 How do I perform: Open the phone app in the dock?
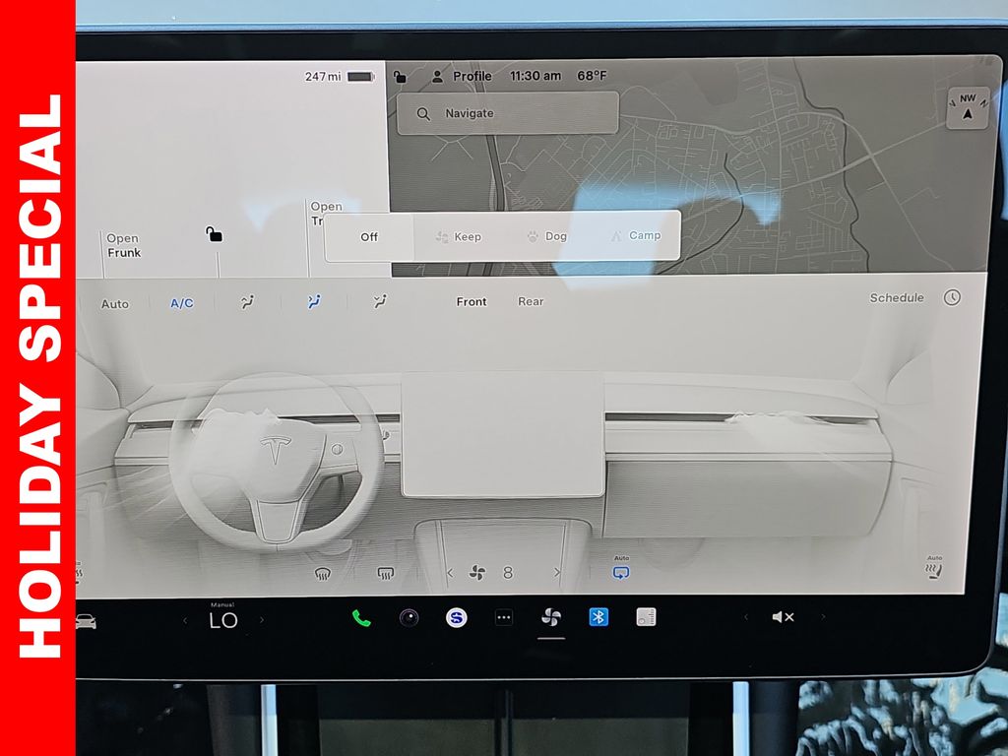click(361, 618)
